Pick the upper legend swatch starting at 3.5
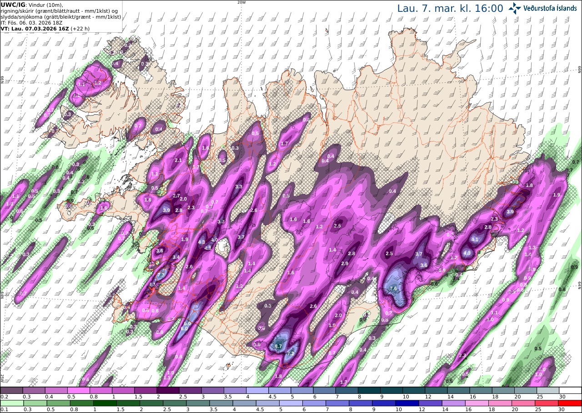 tap(235, 390)
